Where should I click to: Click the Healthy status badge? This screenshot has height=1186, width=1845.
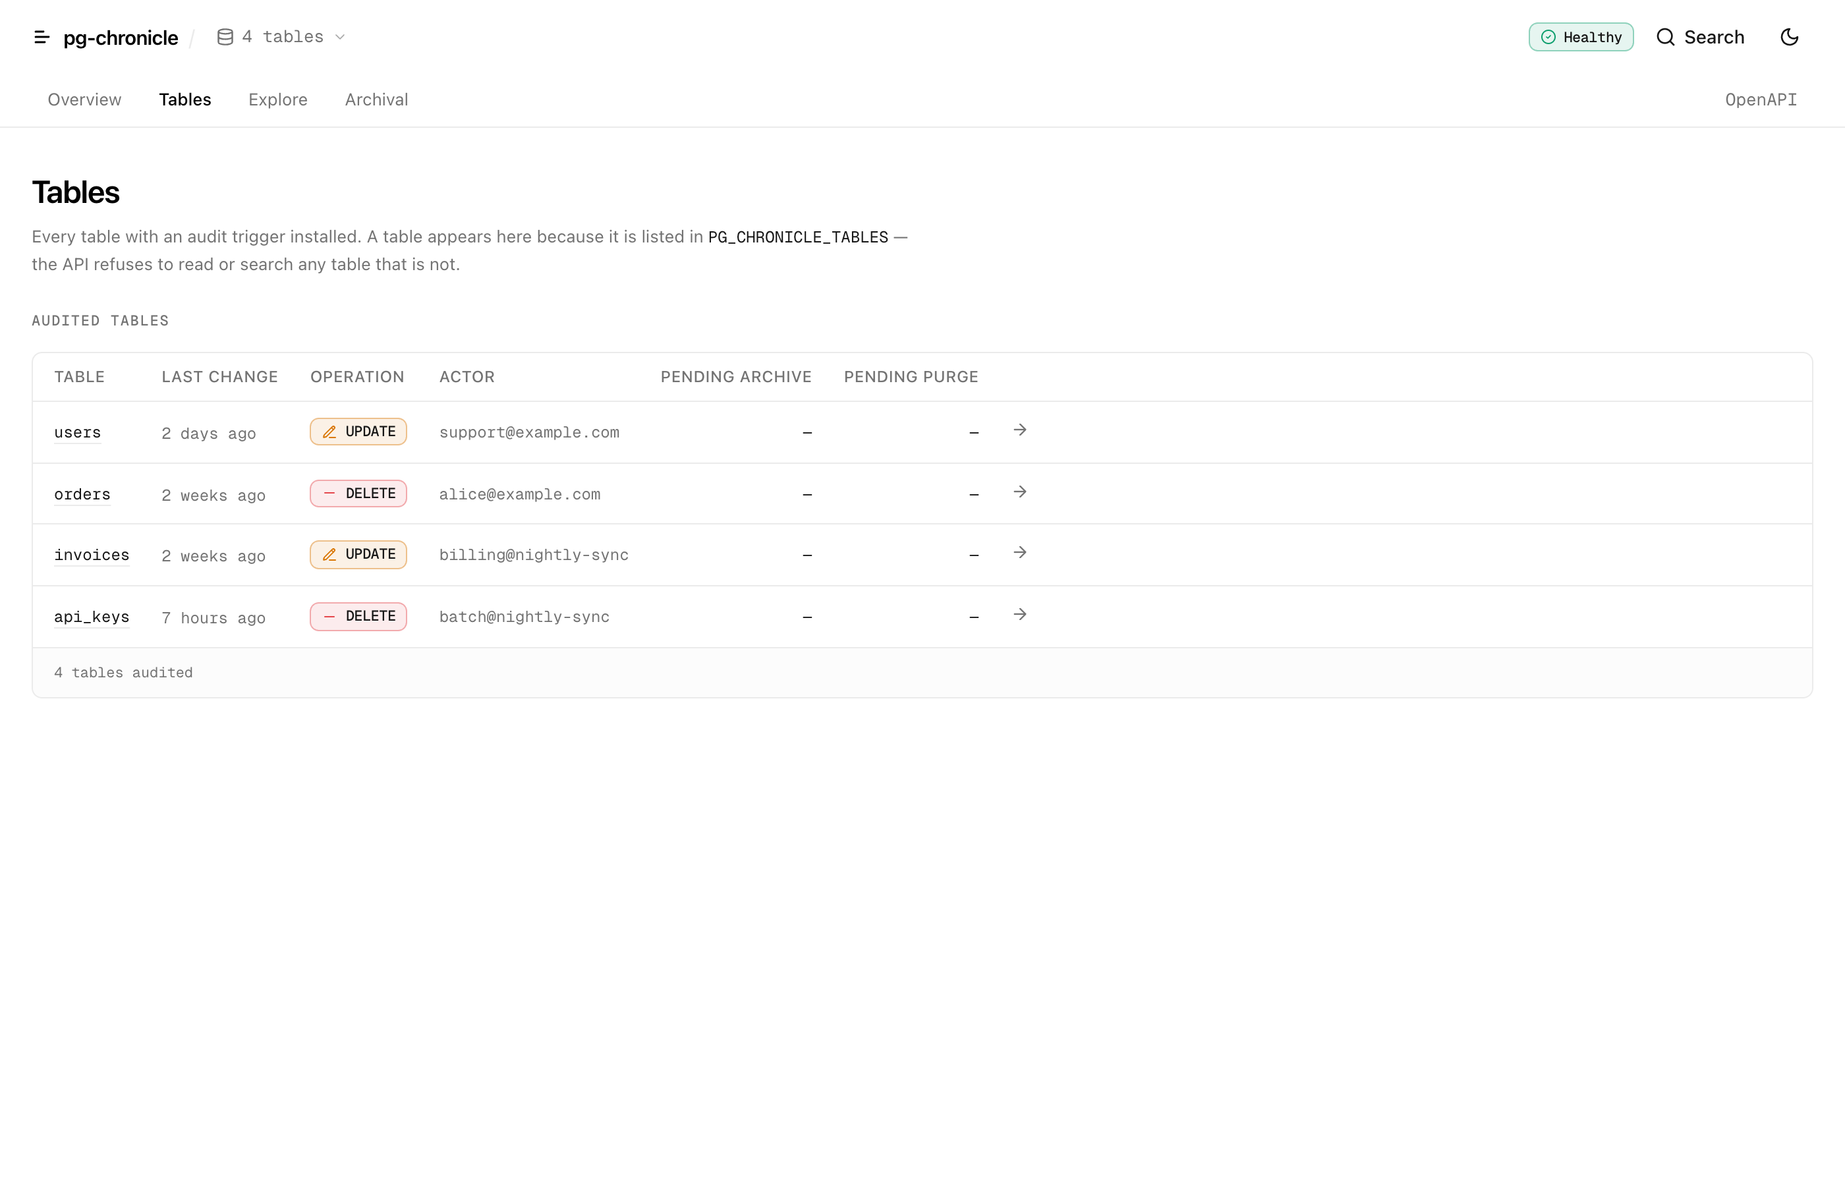[1580, 37]
